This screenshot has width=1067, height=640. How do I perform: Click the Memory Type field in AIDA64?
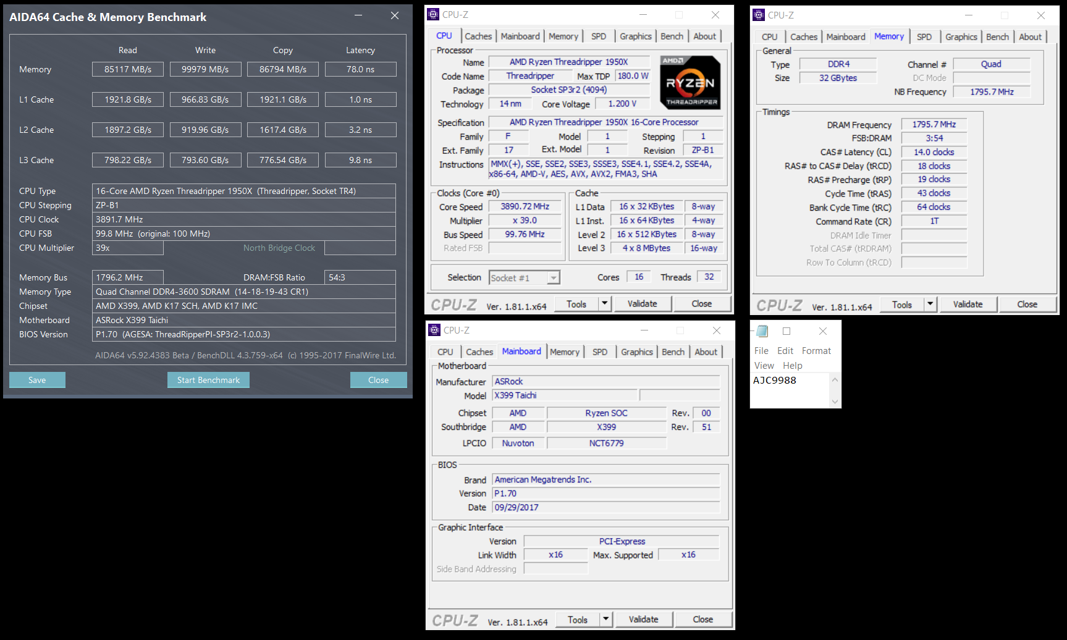tap(244, 292)
